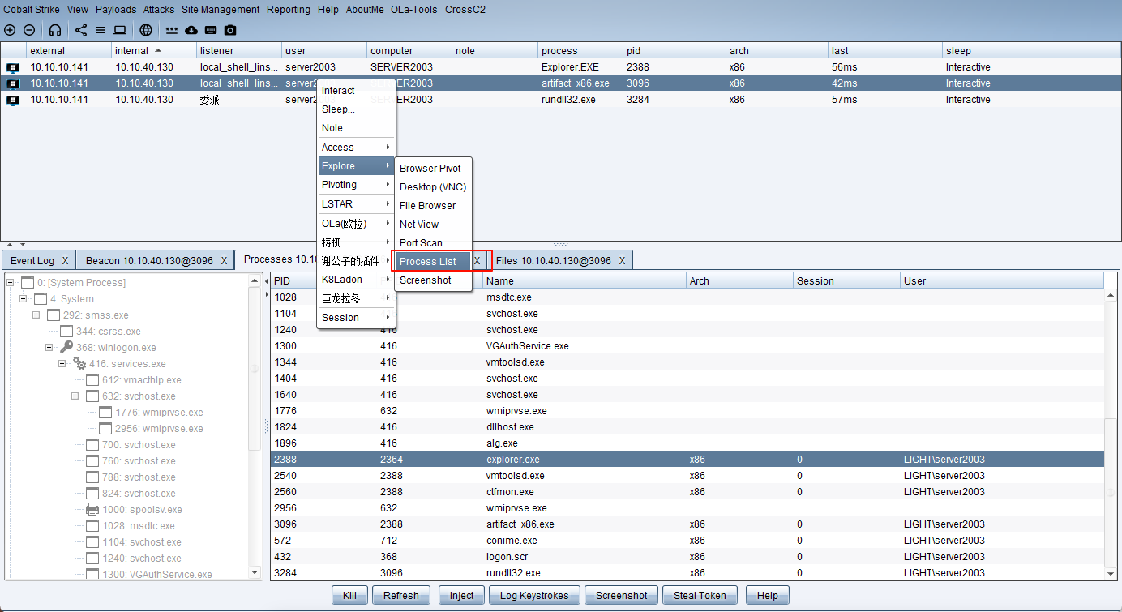
Task: Close the Beacon 10.10.40.130@3096 tab with X
Action: tap(225, 261)
